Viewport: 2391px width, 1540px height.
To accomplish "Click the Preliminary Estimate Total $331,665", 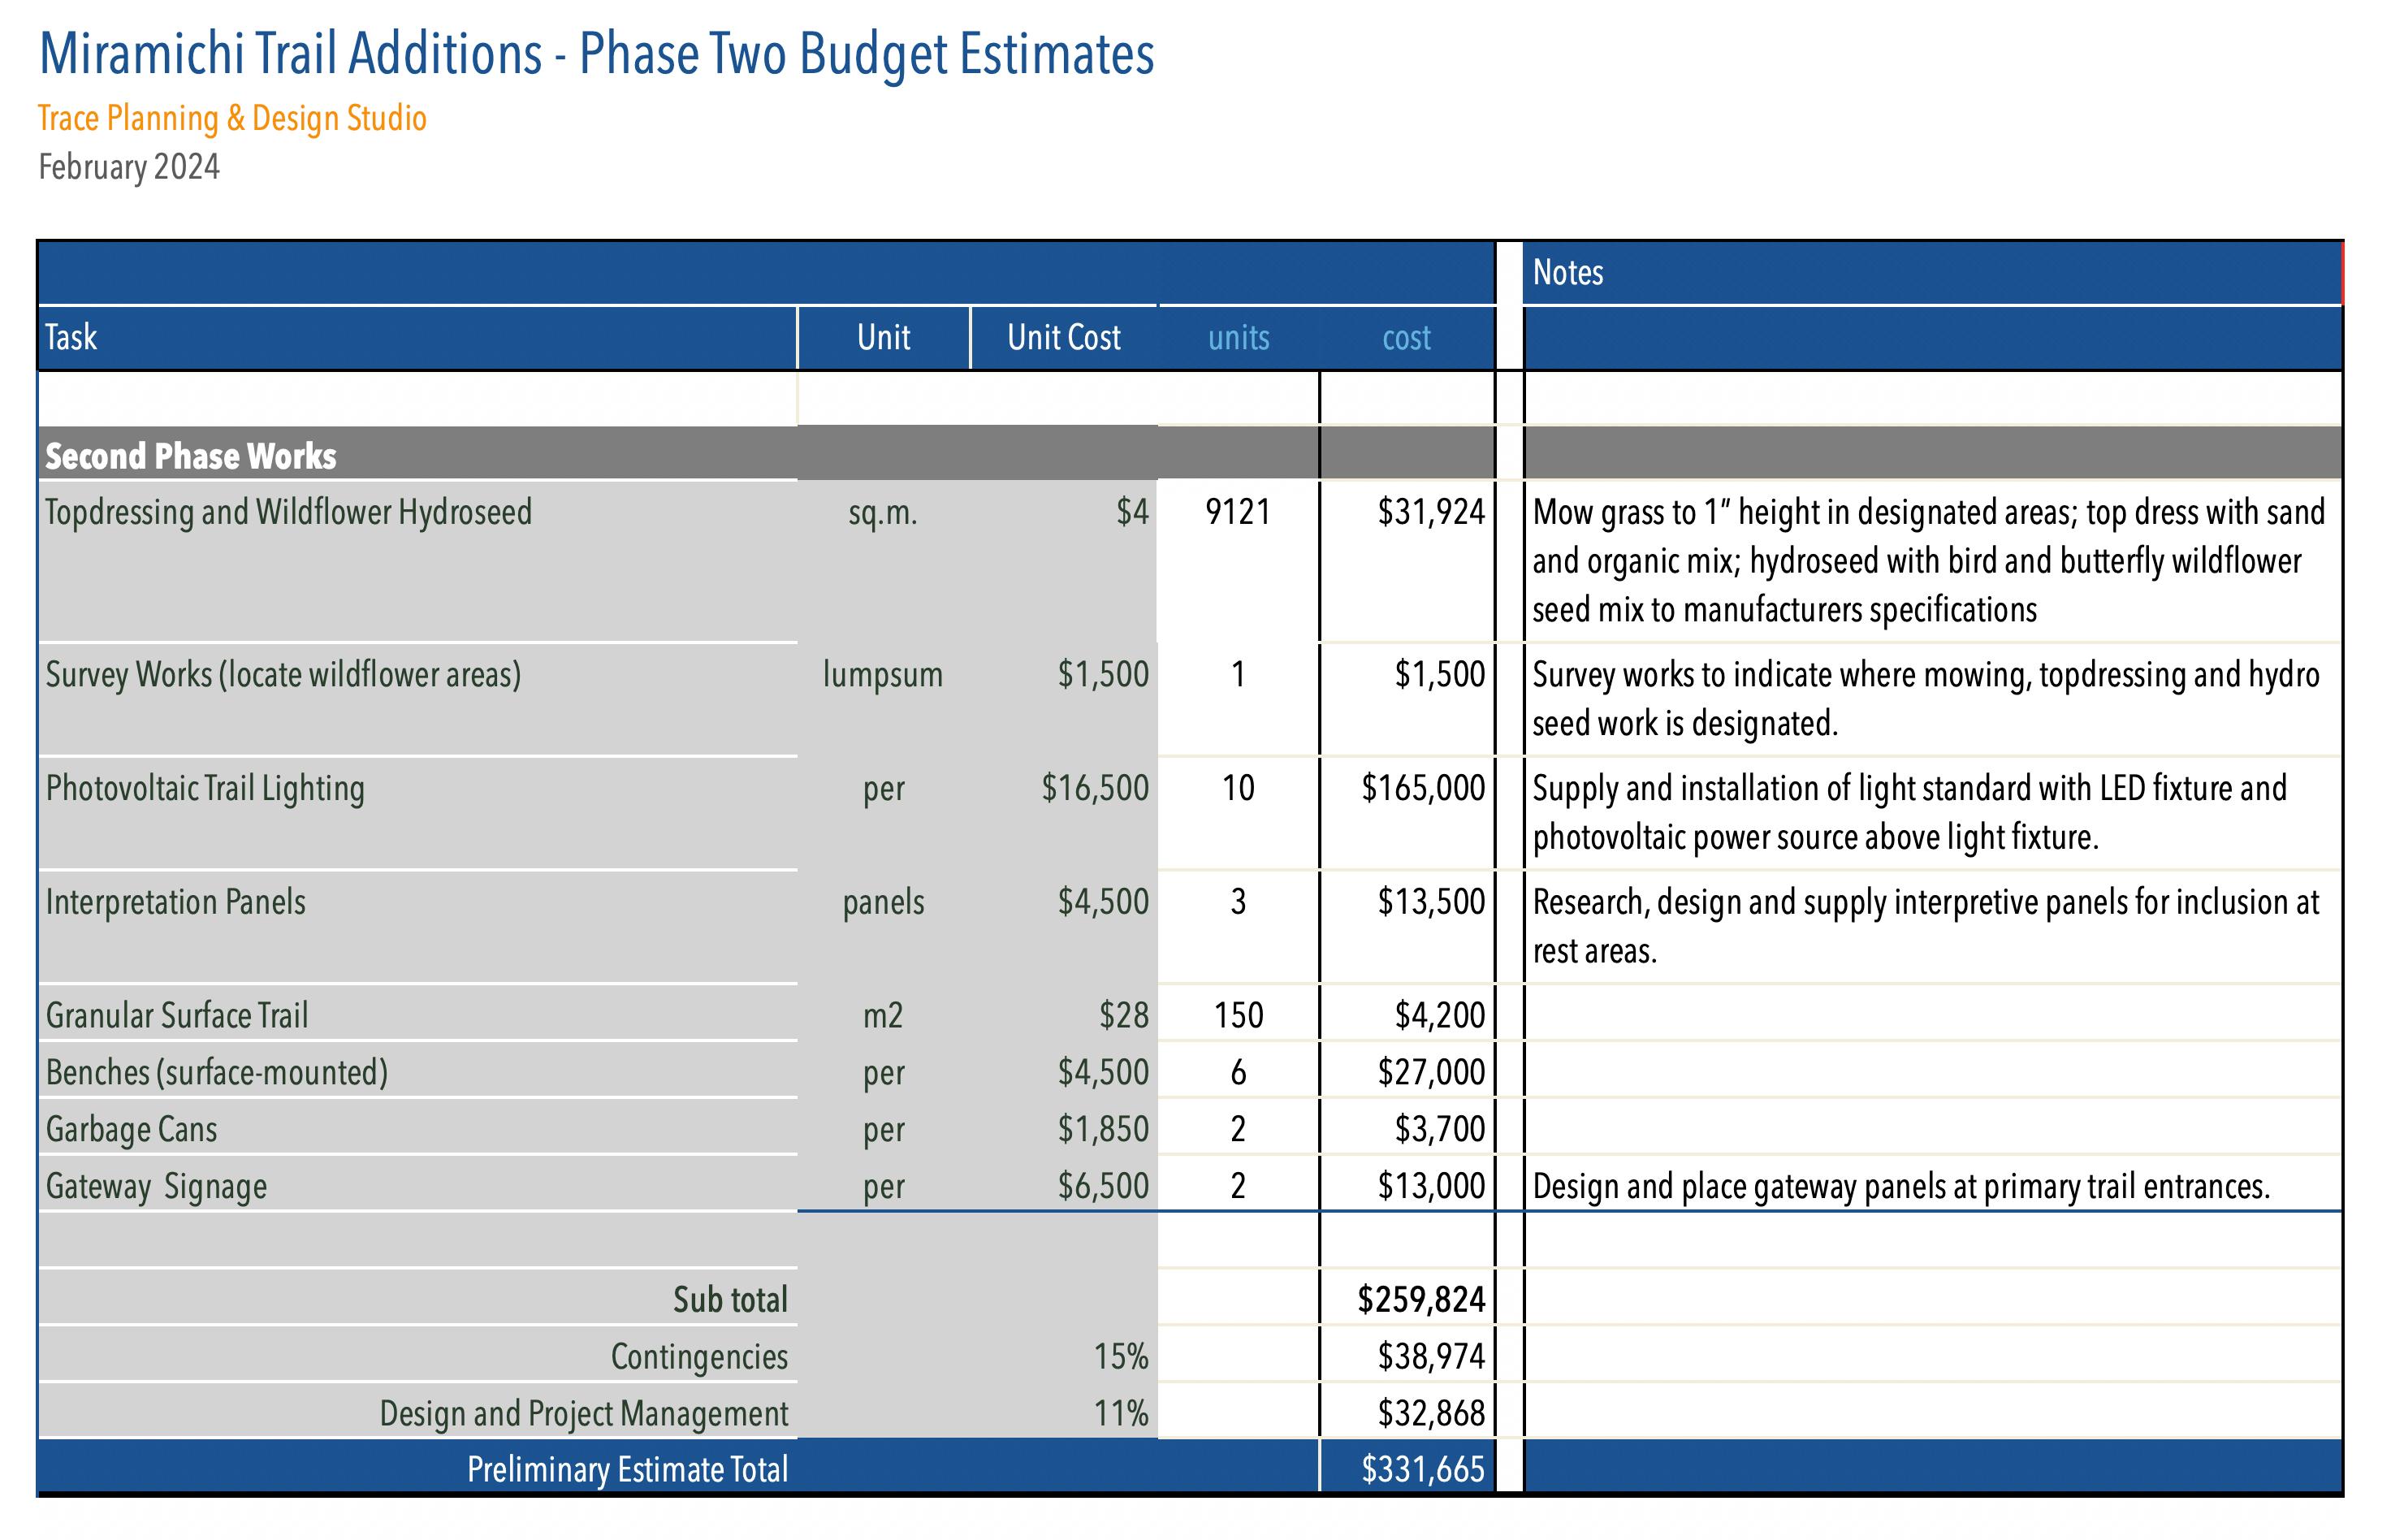I will click(1422, 1469).
